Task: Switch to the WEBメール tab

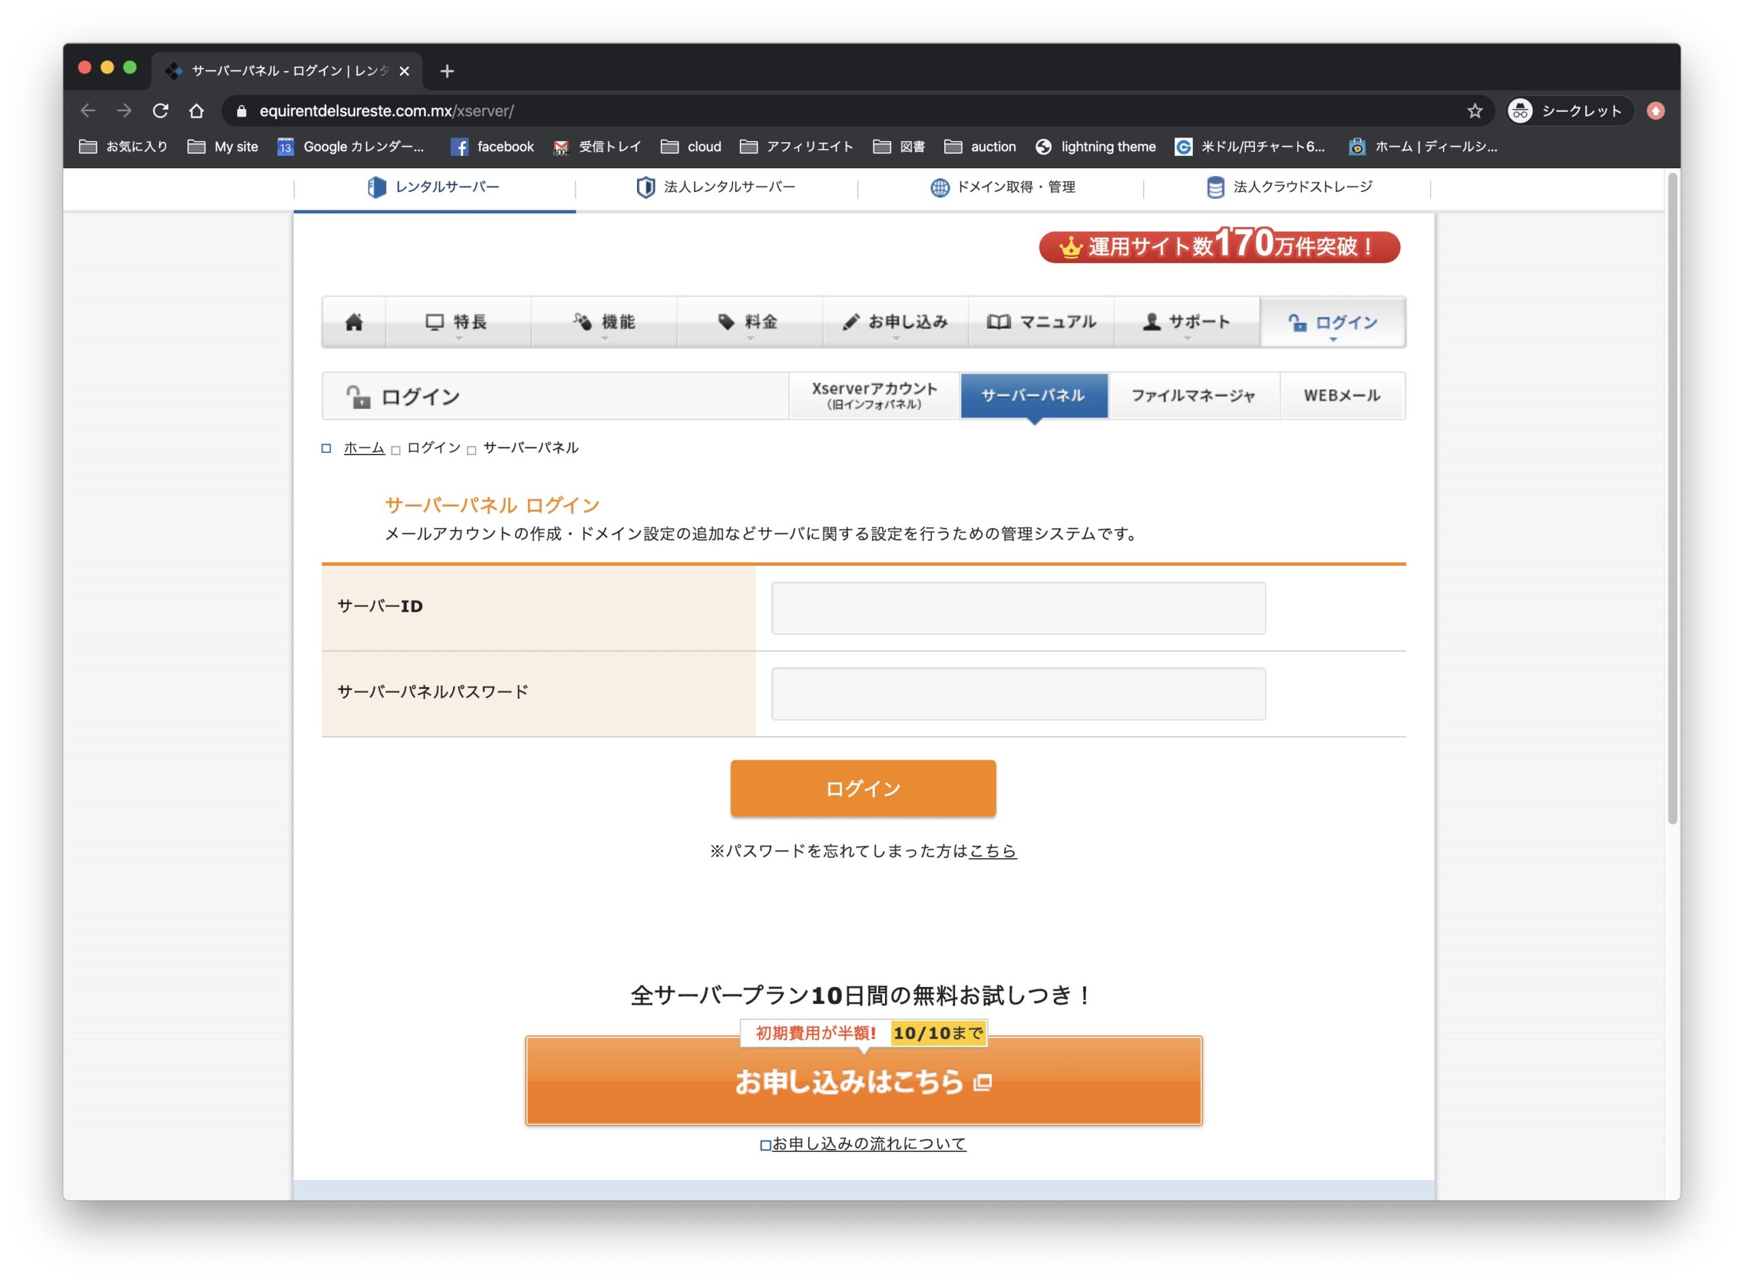Action: 1342,396
